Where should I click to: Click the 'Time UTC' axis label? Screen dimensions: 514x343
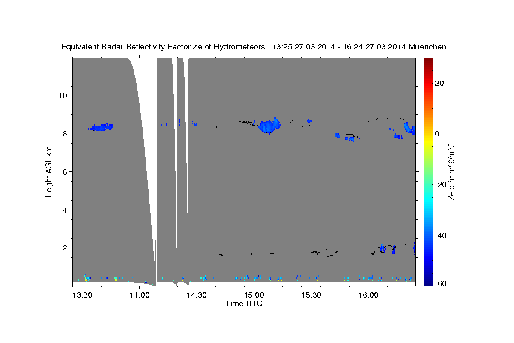244,304
